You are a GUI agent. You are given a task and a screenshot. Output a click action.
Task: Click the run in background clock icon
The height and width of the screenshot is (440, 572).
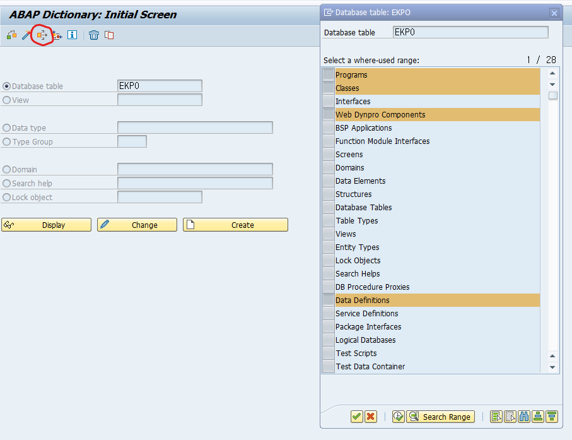pos(399,417)
